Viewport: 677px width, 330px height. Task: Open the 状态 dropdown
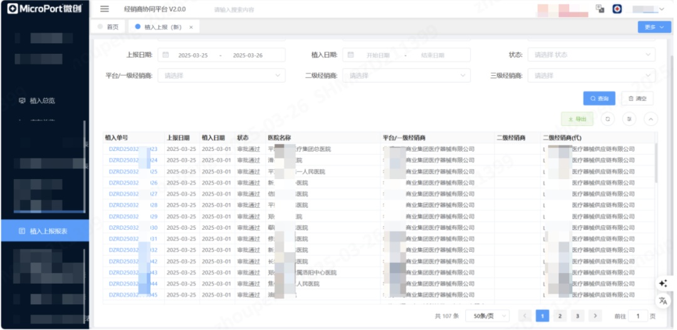pyautogui.click(x=591, y=55)
